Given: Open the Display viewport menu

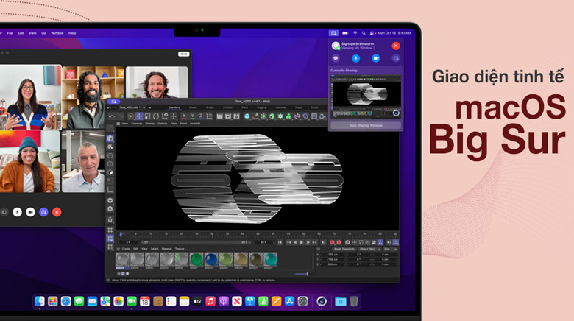Looking at the screenshot, I should point(149,124).
